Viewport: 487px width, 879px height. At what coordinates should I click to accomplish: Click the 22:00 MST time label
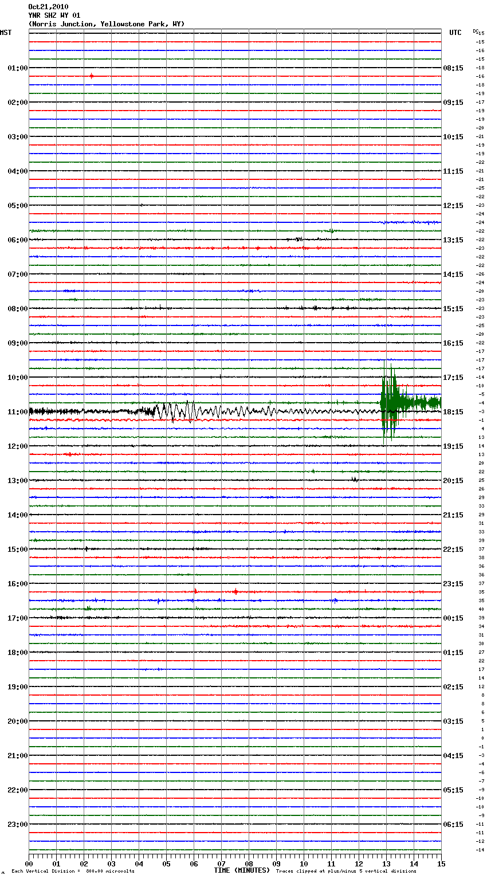pos(18,790)
